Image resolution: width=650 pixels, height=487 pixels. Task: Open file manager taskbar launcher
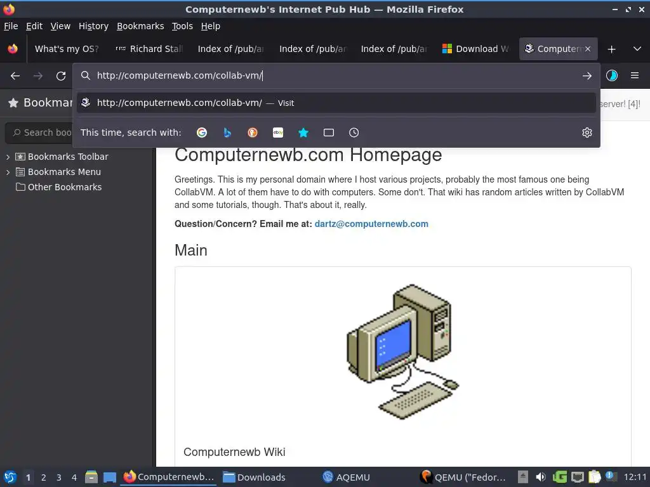[x=91, y=477]
